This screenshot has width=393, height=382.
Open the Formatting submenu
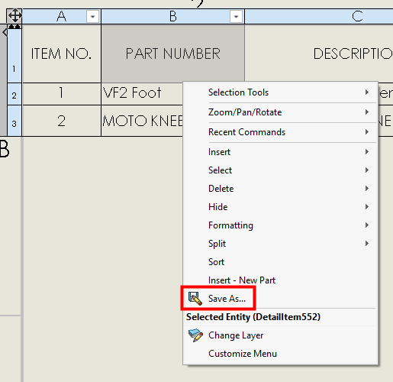pyautogui.click(x=280, y=225)
